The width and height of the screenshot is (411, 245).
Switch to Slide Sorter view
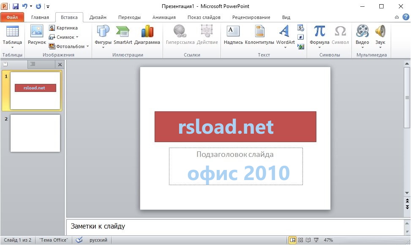click(x=301, y=240)
